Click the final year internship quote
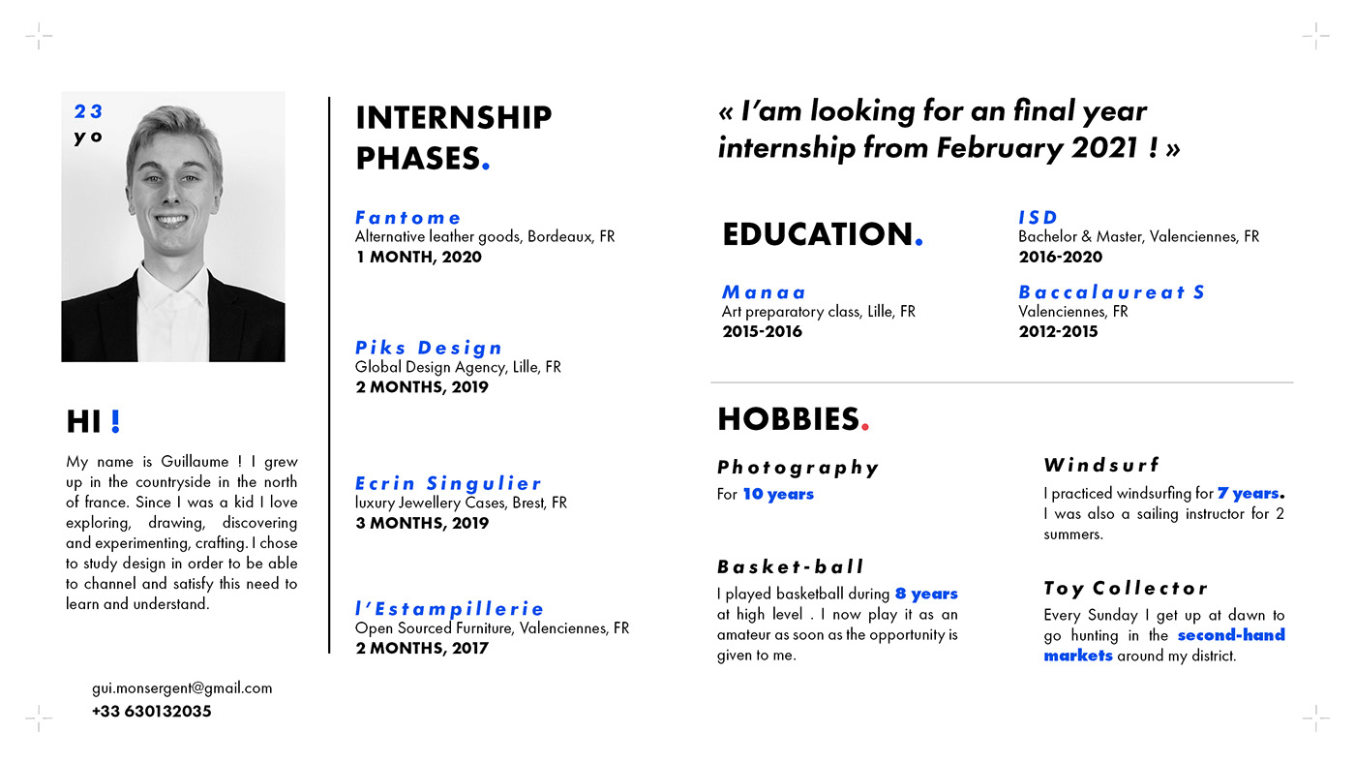The height and width of the screenshot is (763, 1355). (948, 130)
